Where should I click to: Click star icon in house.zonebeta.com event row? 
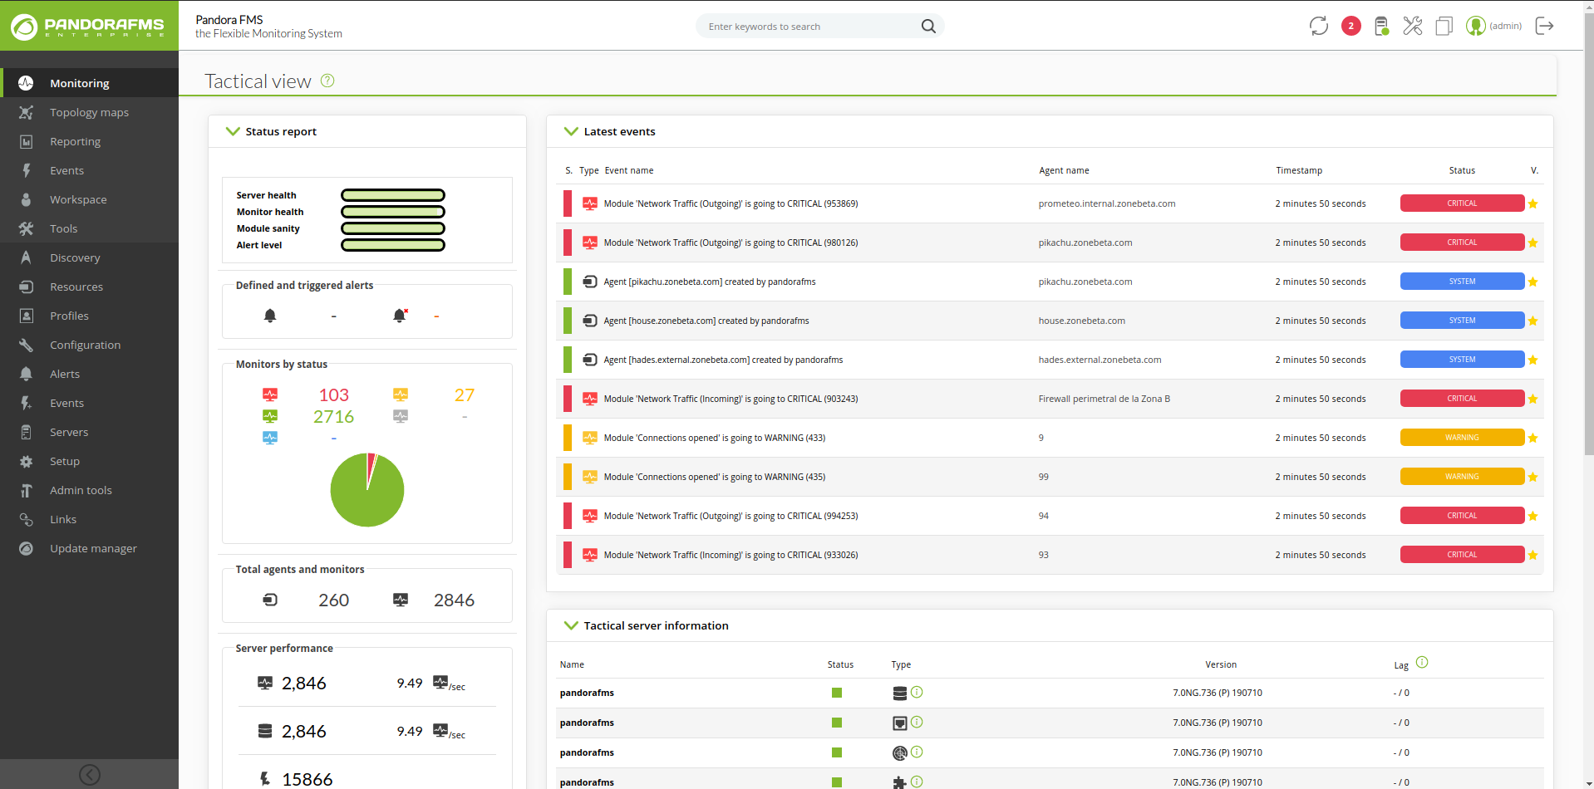click(x=1533, y=321)
